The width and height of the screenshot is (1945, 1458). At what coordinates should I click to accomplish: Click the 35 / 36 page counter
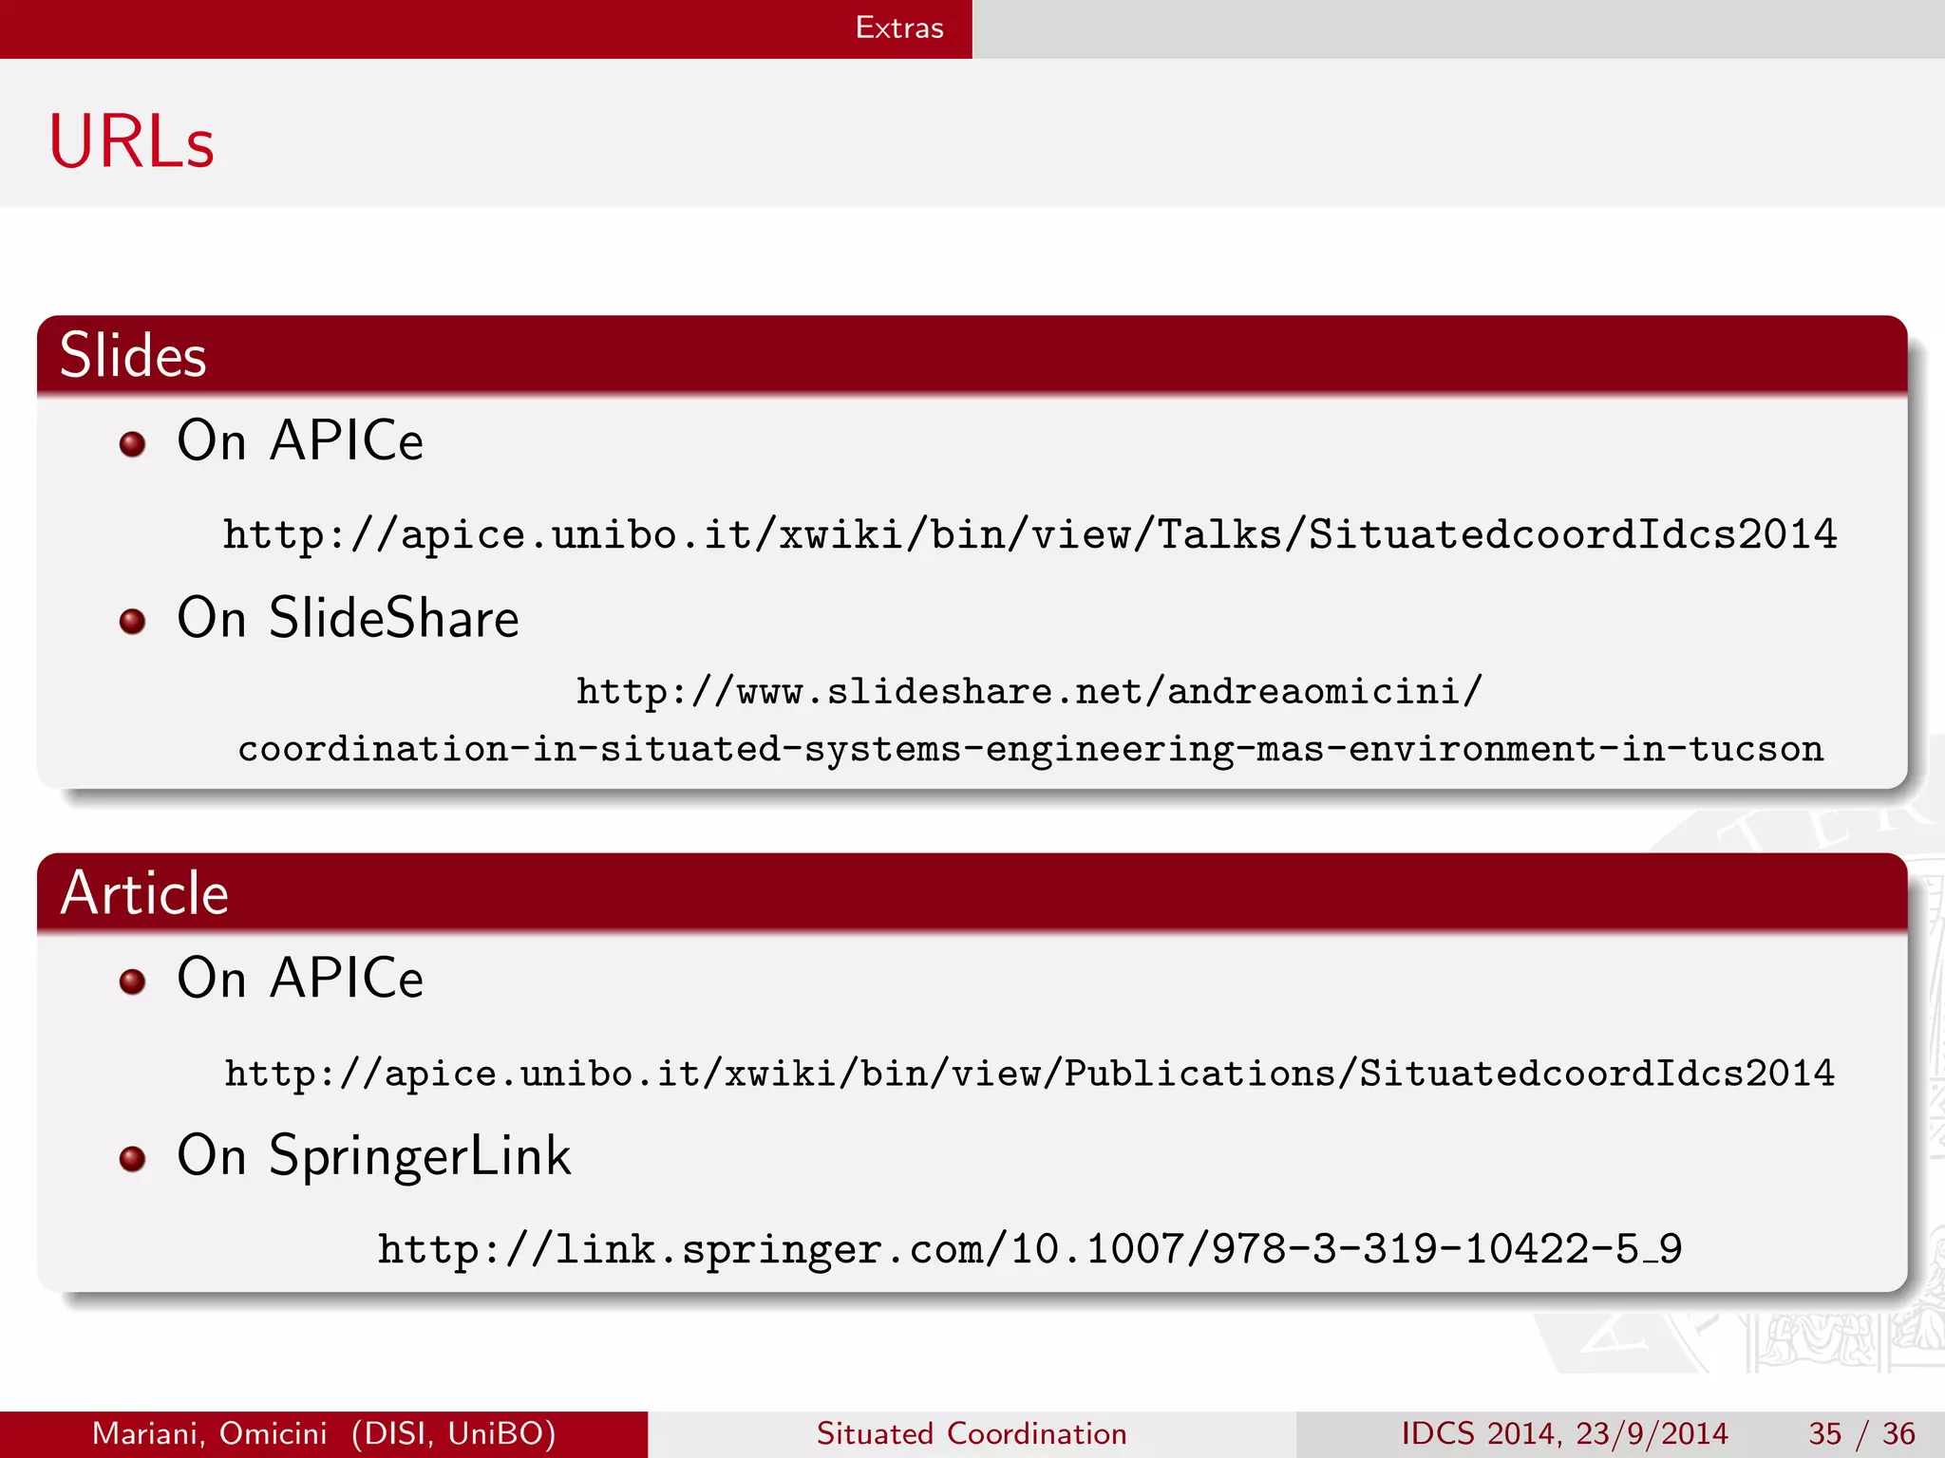[x=1861, y=1433]
